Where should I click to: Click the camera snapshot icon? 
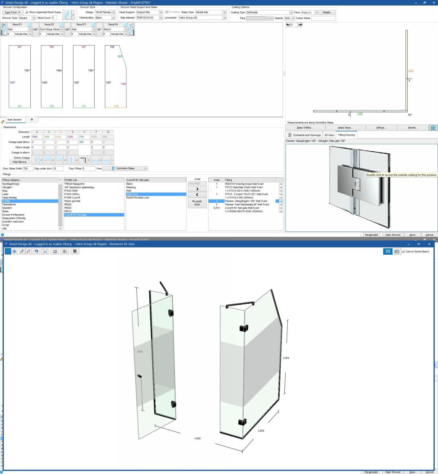[x=65, y=251]
